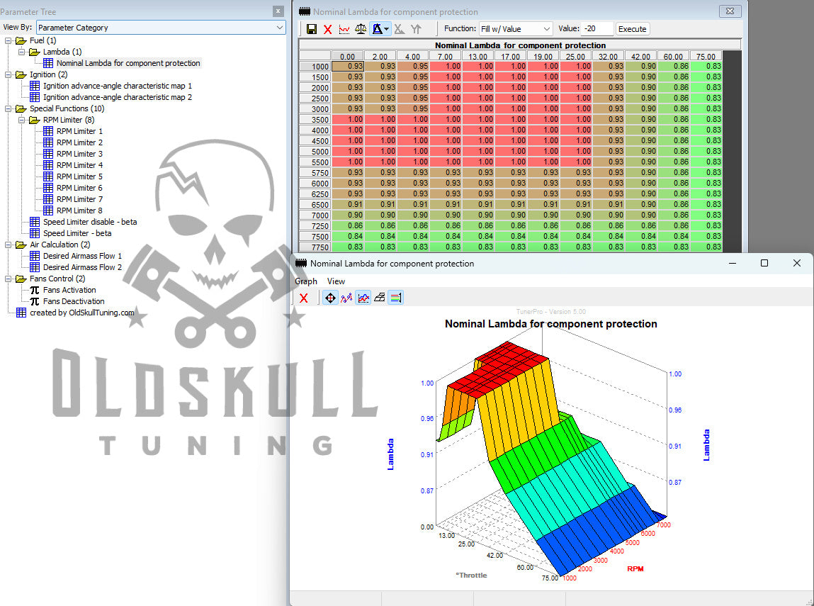Open Desired Airmass Flow 2 table
The width and height of the screenshot is (814, 606).
(x=82, y=267)
